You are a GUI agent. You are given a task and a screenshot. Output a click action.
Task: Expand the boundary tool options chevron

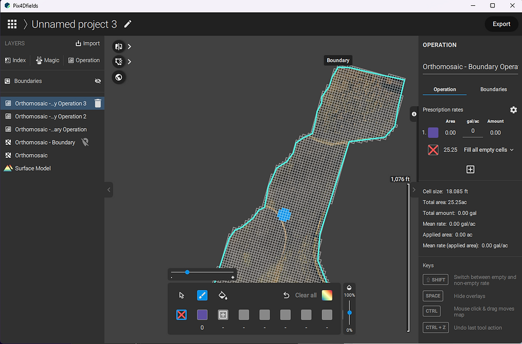pos(129,62)
